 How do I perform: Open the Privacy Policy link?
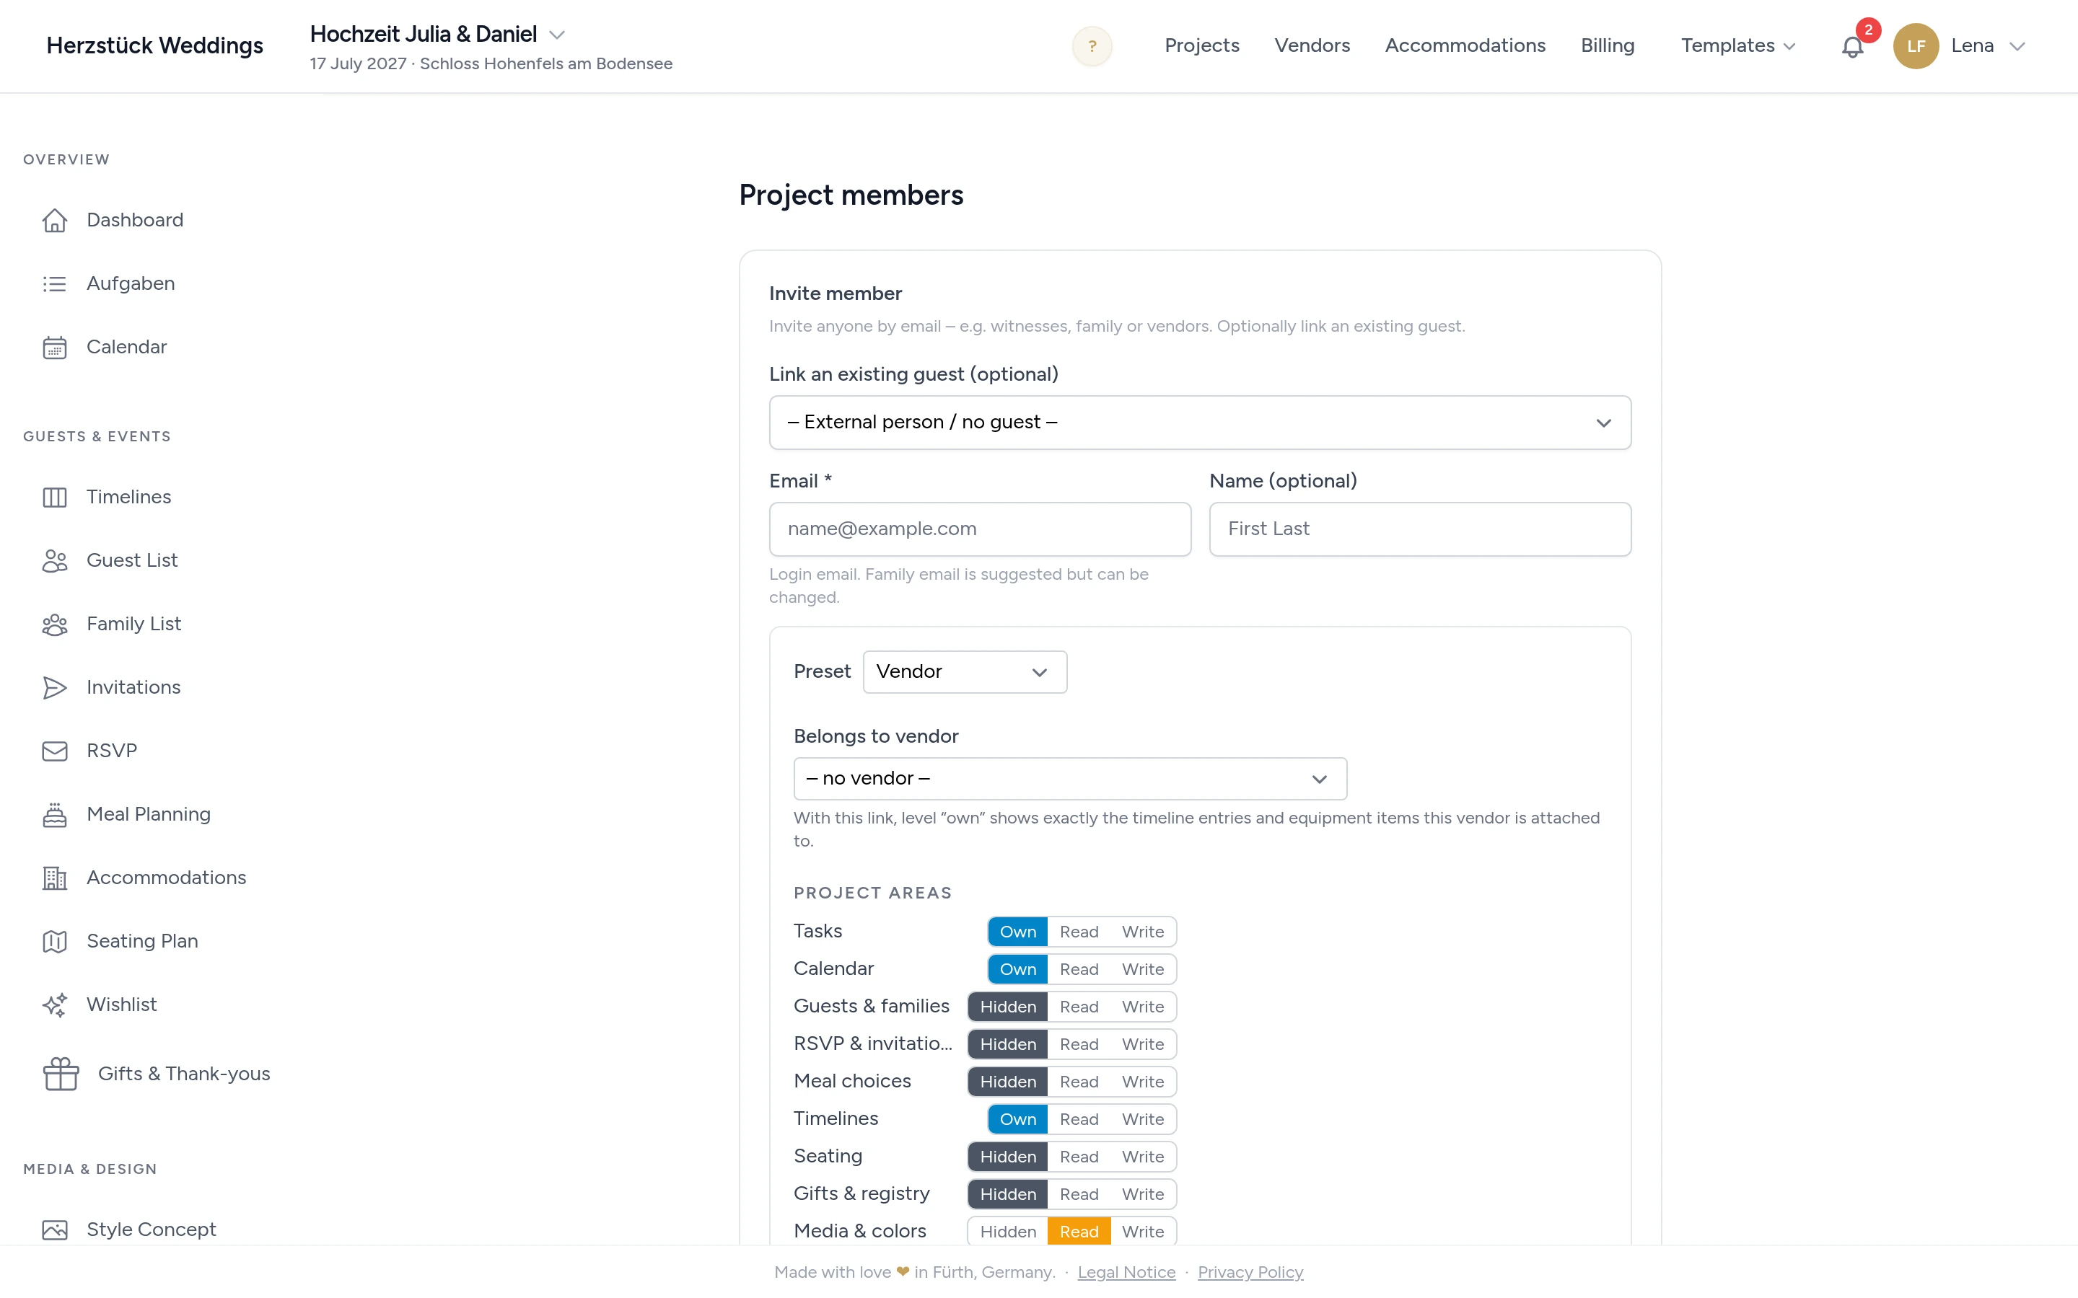click(1250, 1272)
